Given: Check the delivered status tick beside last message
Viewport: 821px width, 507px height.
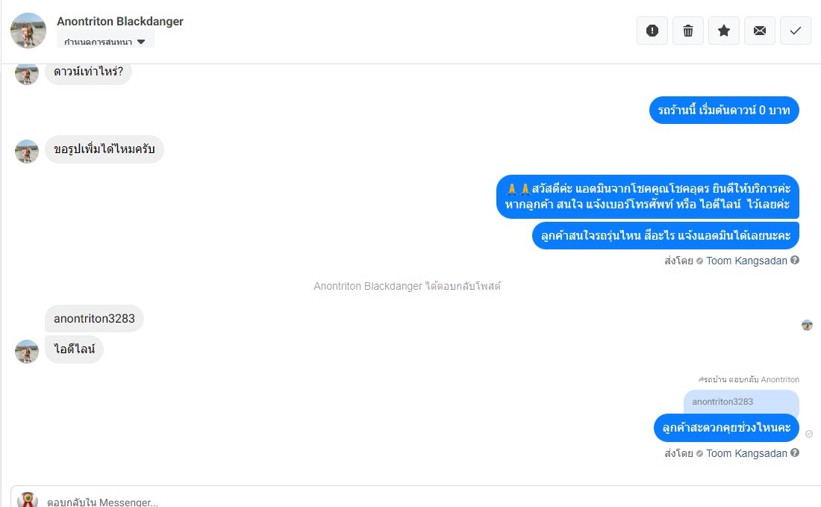Looking at the screenshot, I should click(809, 434).
